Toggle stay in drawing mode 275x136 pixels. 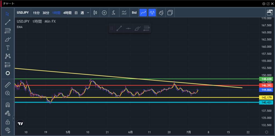click(8, 113)
